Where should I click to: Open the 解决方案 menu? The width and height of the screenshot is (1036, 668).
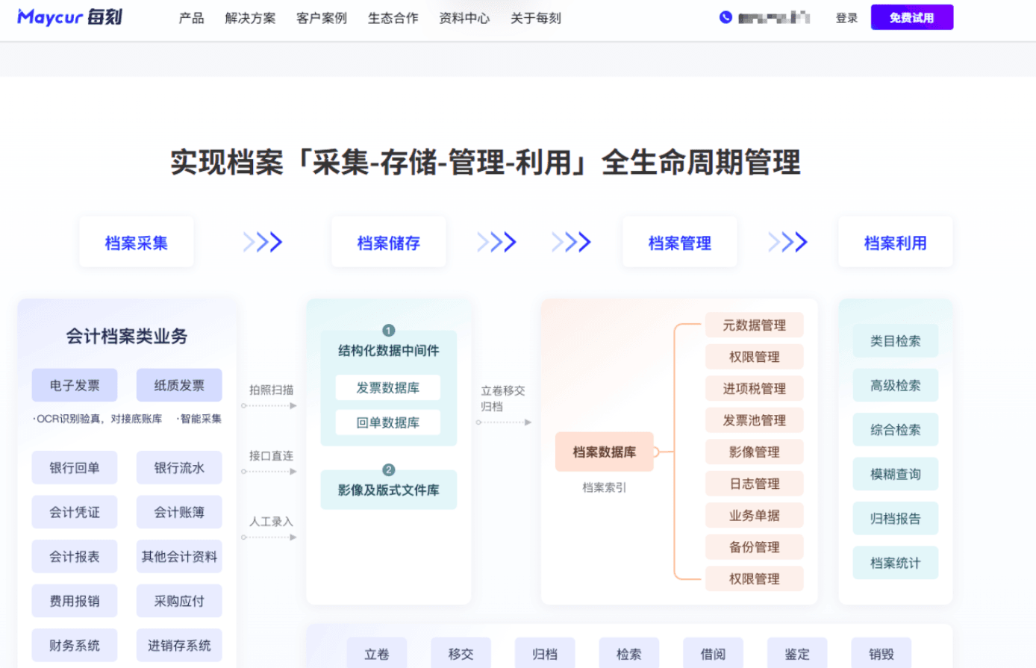(250, 18)
